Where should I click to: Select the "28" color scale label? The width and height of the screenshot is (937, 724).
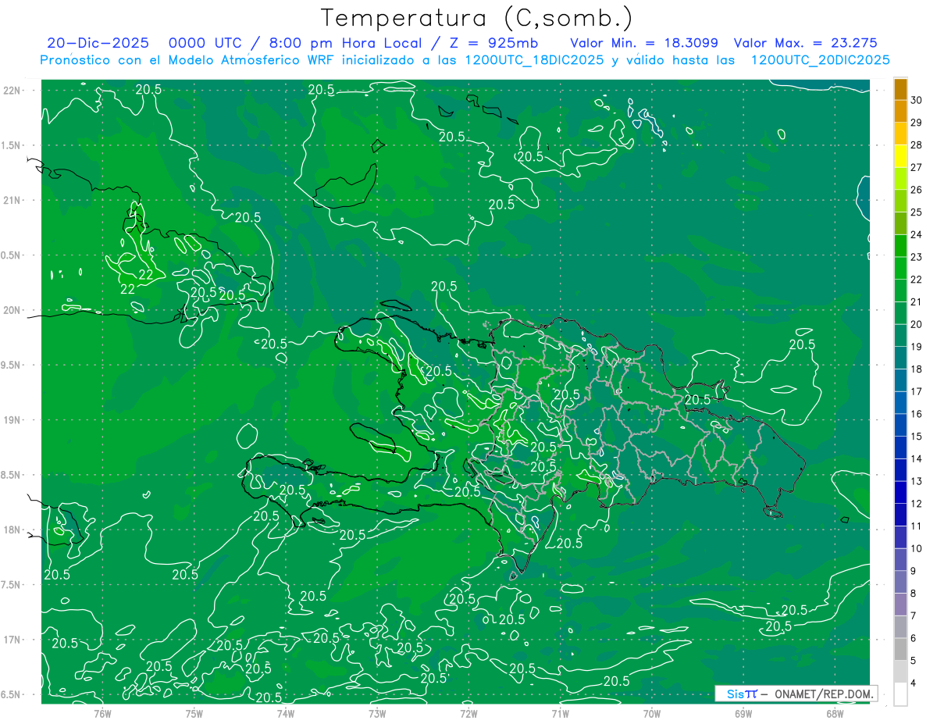(x=917, y=144)
